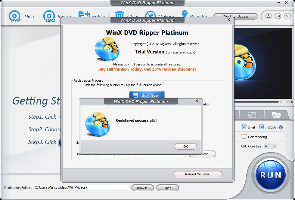Open the help question mark icon
The width and height of the screenshot is (295, 200).
[287, 16]
